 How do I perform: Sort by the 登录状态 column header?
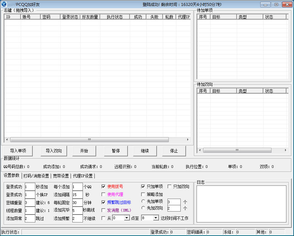(70, 17)
